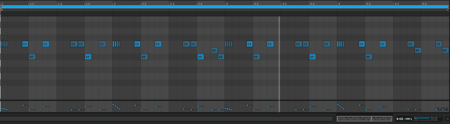Click the clip end marker at ruler's right edge
The height and width of the screenshot is (124, 450).
[x=448, y=7]
